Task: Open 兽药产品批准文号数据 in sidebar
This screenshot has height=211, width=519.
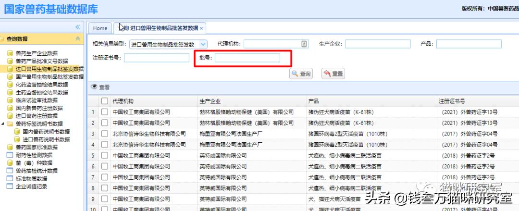Action: pyautogui.click(x=42, y=61)
